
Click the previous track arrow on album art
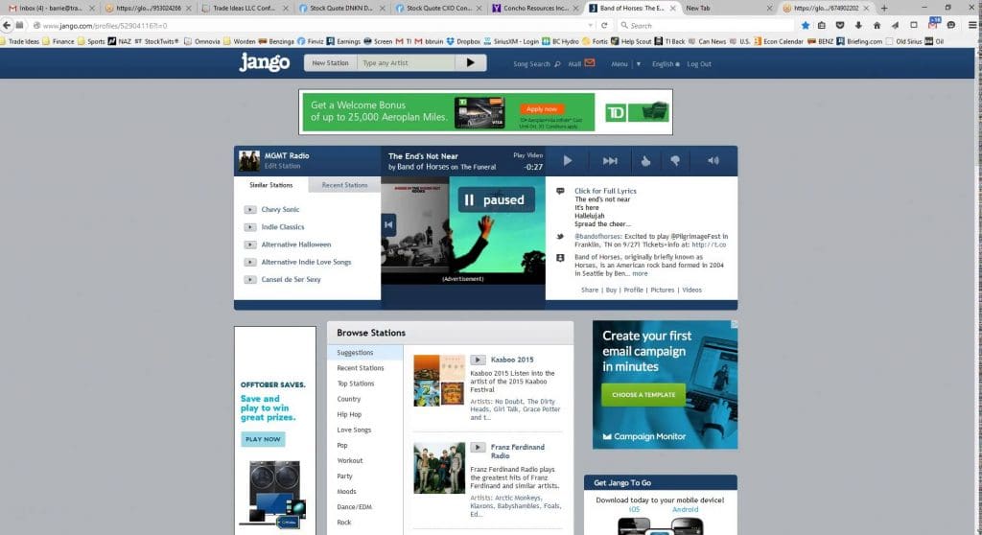click(388, 224)
